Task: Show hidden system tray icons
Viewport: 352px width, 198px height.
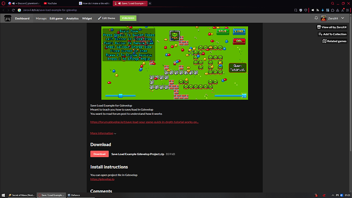Action: click(333, 195)
